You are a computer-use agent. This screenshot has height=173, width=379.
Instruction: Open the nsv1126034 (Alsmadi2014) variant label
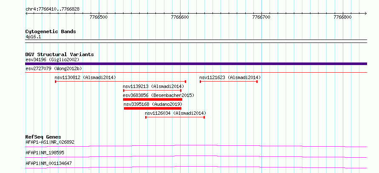[x=175, y=113]
